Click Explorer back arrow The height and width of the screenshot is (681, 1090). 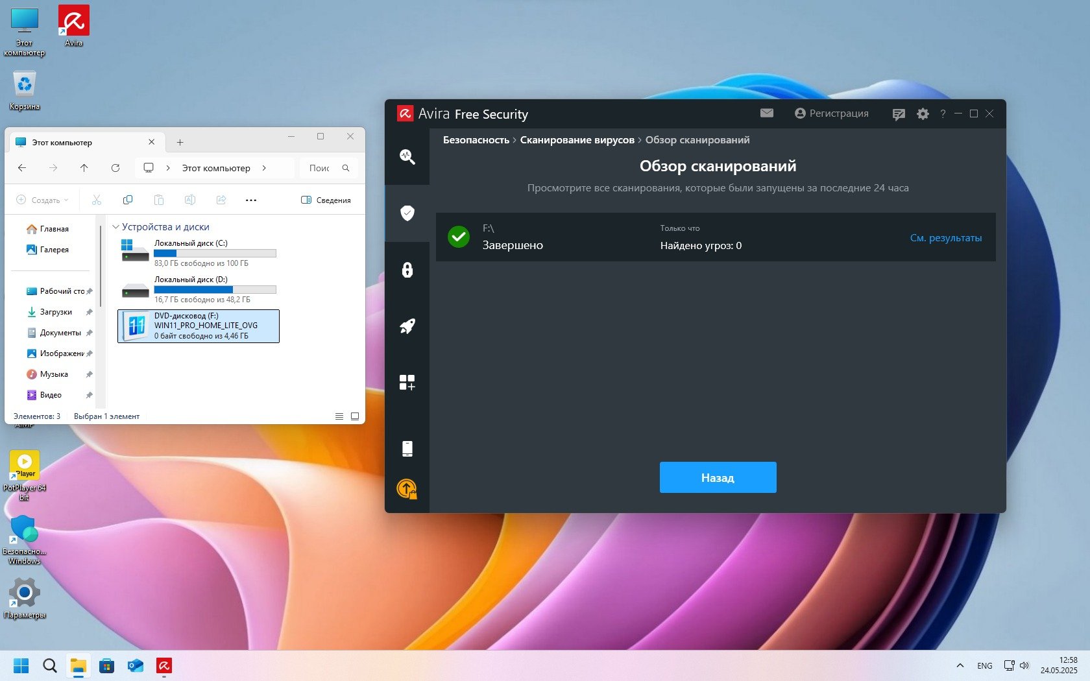point(22,168)
